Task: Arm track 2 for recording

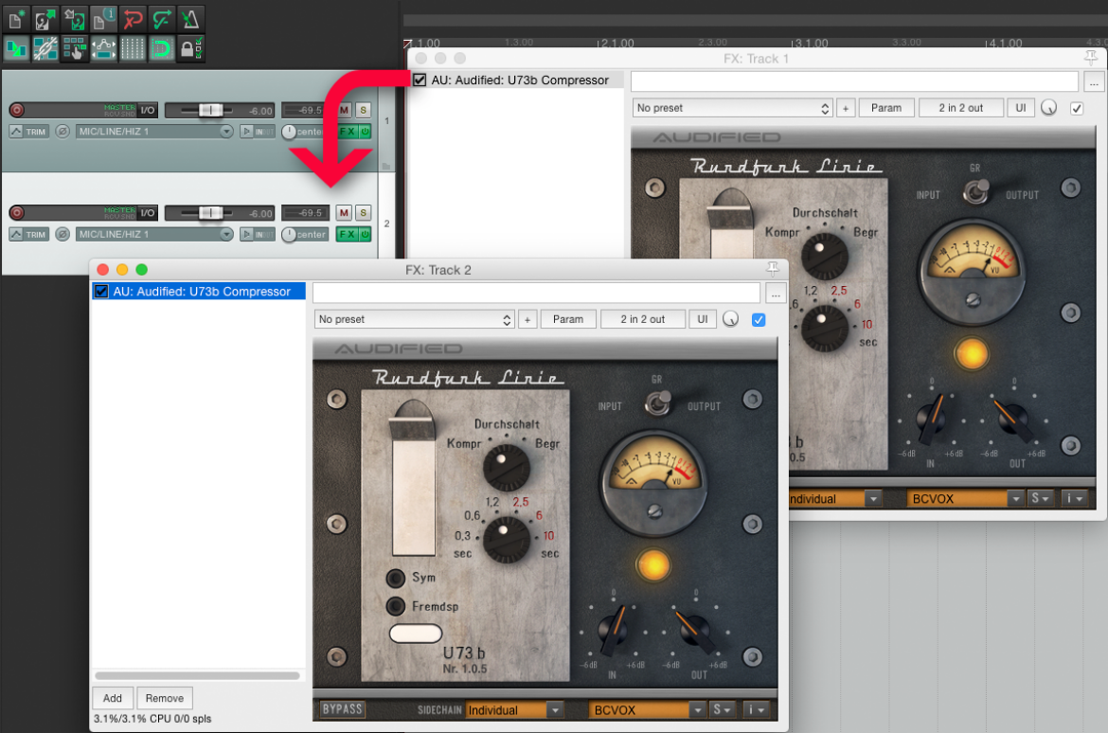Action: pyautogui.click(x=17, y=213)
